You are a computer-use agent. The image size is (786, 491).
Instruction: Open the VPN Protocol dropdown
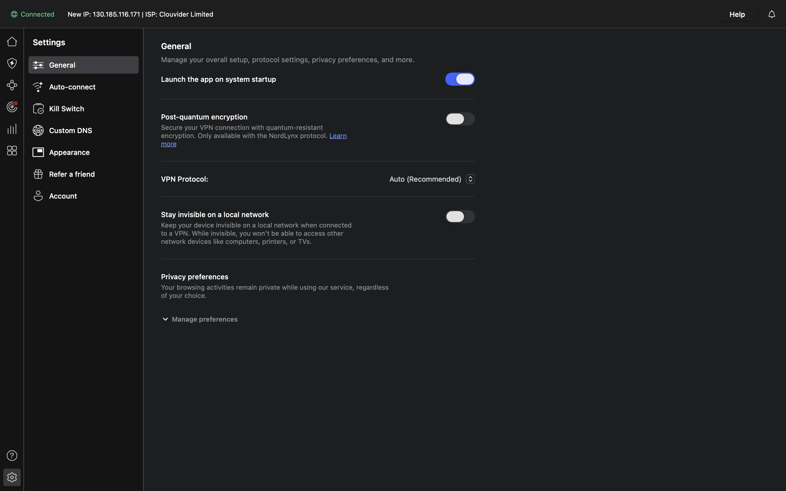click(470, 179)
